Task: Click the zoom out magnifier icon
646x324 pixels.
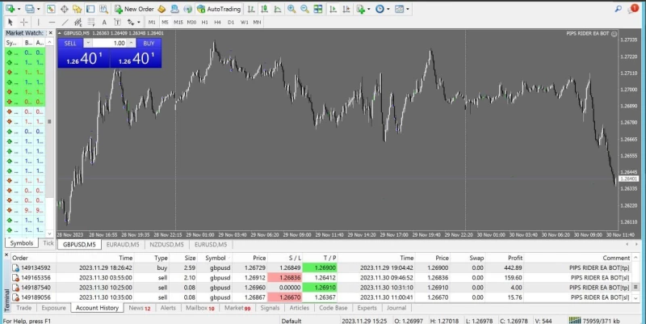Action: pos(305,8)
